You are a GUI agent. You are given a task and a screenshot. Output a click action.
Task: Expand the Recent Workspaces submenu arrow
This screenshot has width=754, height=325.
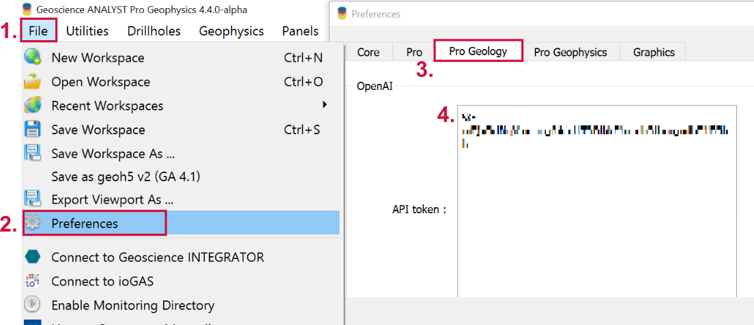325,105
